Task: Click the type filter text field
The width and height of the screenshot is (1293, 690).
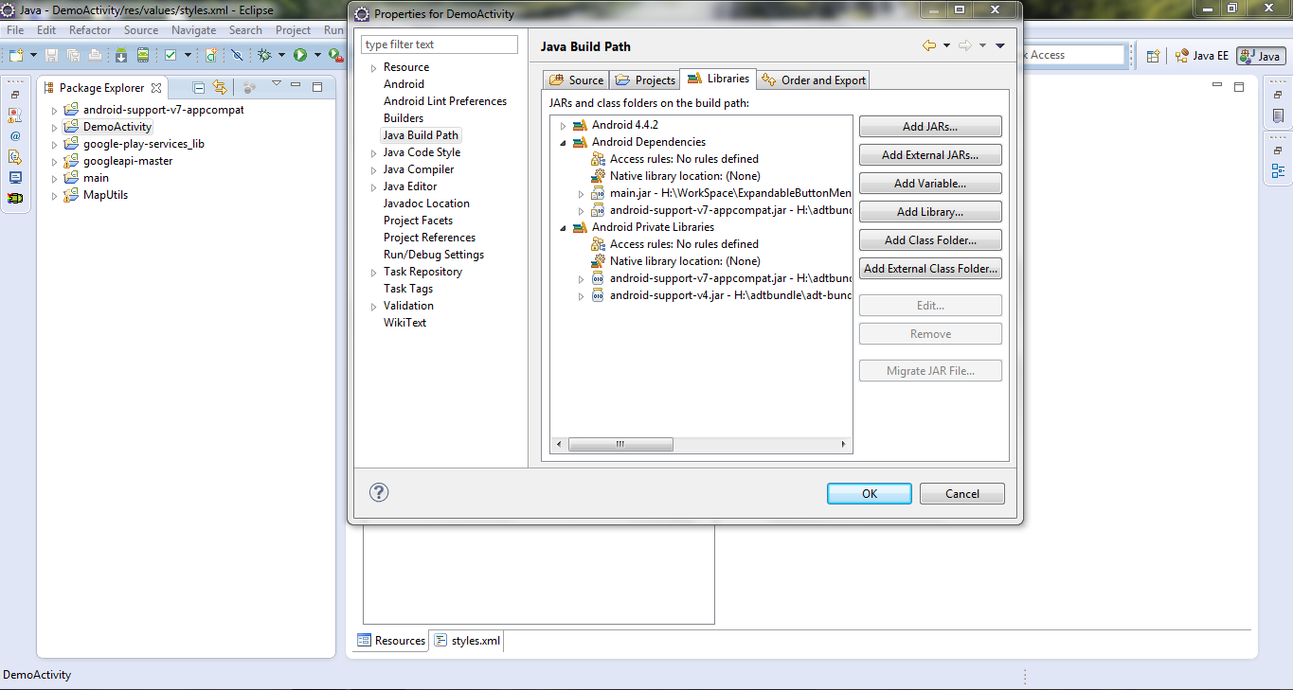Action: point(440,44)
